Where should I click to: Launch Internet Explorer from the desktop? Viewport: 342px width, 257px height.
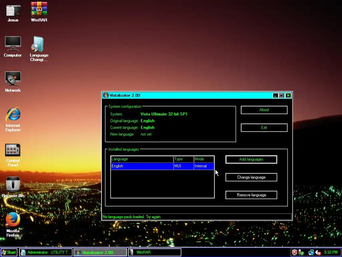click(x=13, y=119)
